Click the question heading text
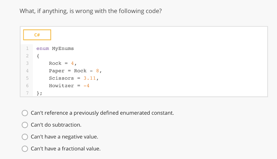The width and height of the screenshot is (277, 159). [x=91, y=11]
